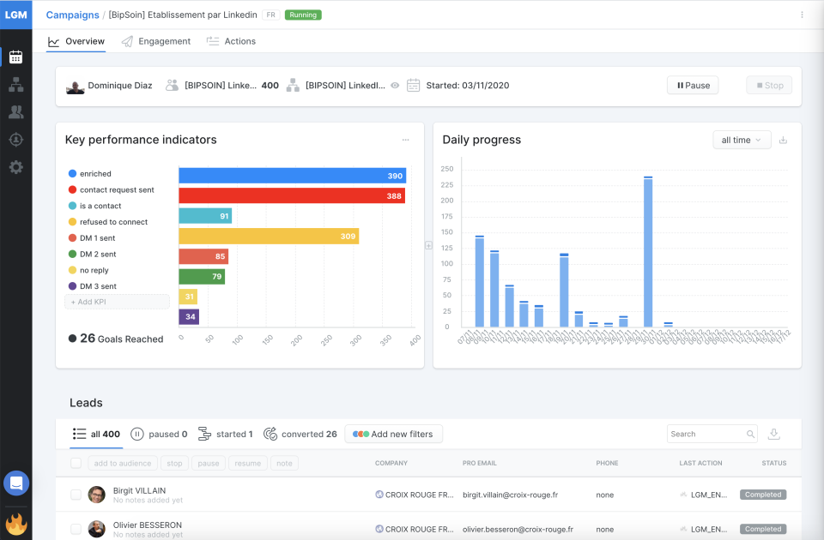The image size is (824, 540).
Task: Open Campaigns calendar icon in sidebar
Action: click(15, 57)
